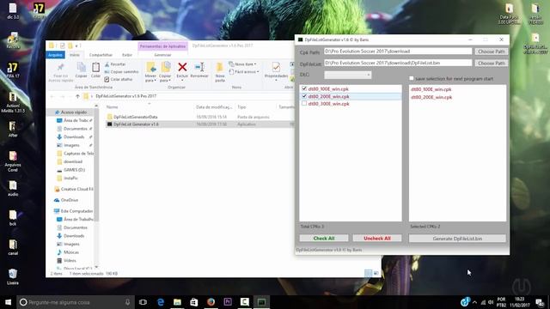Select Acesso rápido in the navigation pane
The width and height of the screenshot is (550, 309).
tap(73, 112)
